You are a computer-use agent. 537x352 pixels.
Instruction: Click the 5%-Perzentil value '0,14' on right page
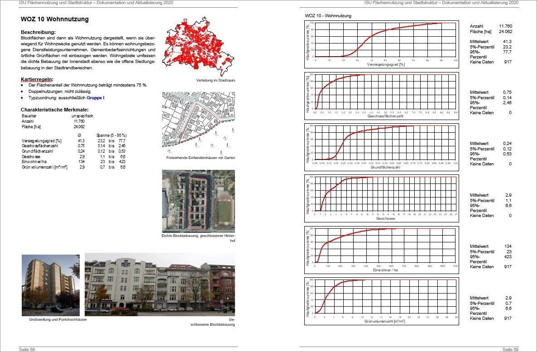coord(507,98)
